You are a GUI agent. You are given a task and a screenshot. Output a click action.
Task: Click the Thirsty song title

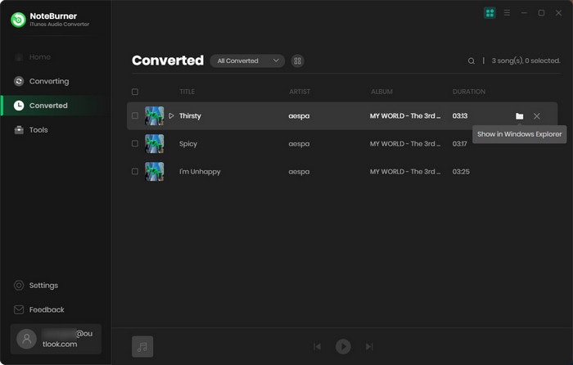[x=190, y=116]
